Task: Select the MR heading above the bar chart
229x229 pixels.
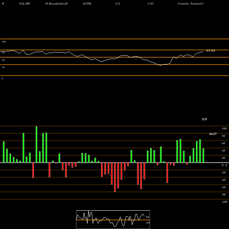Action: [x=204, y=119]
